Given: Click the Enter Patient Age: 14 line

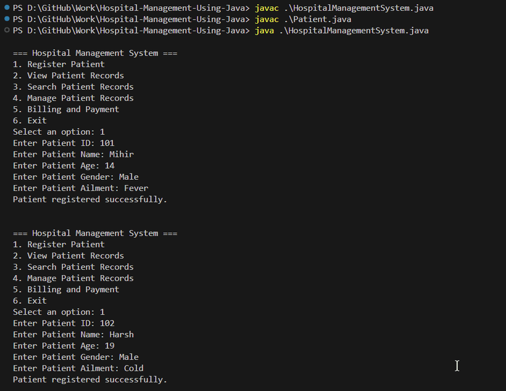Looking at the screenshot, I should 64,165.
